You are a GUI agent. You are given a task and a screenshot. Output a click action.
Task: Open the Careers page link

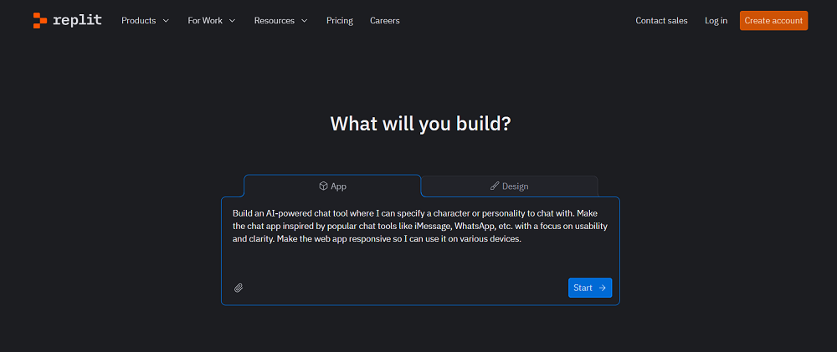click(385, 21)
